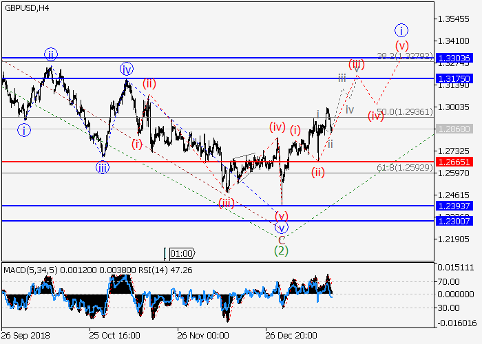Click blue circled i label at top right
482x344 pixels.
pyautogui.click(x=402, y=30)
